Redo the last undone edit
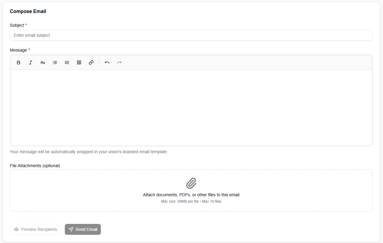Viewport: 383px width, 243px height. 119,62
